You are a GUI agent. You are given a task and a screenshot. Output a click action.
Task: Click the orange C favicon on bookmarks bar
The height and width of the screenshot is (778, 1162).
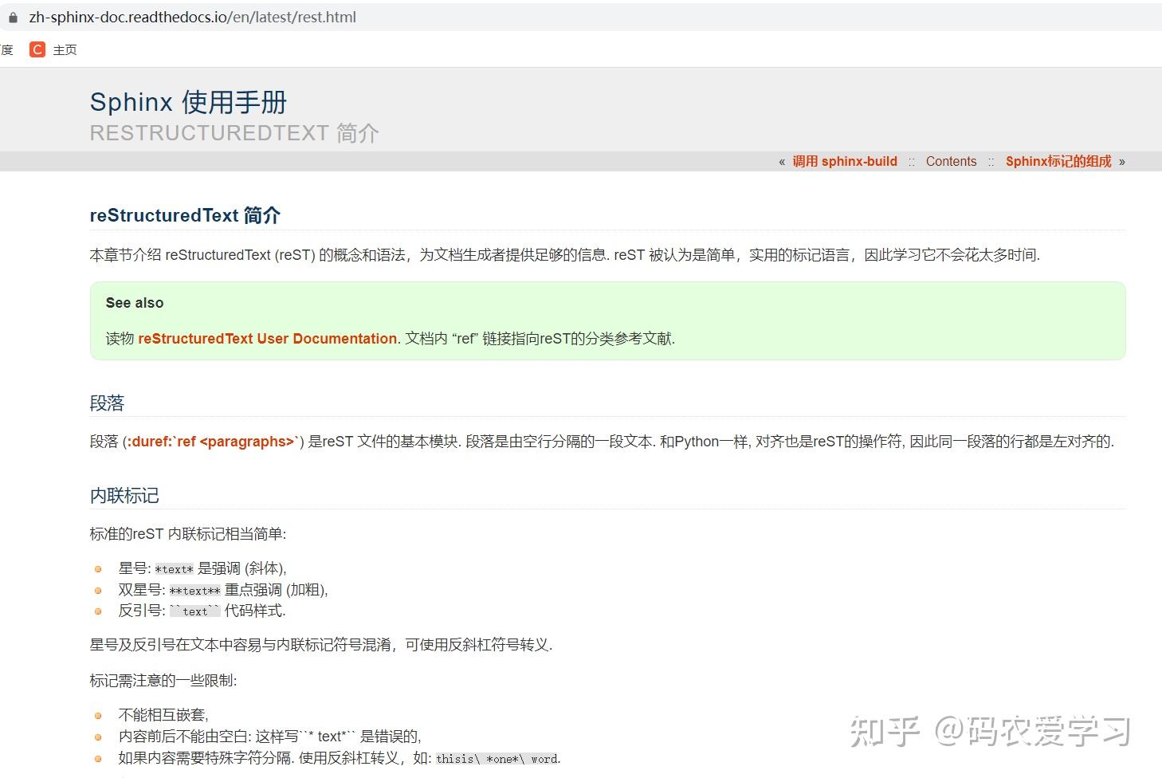point(37,49)
